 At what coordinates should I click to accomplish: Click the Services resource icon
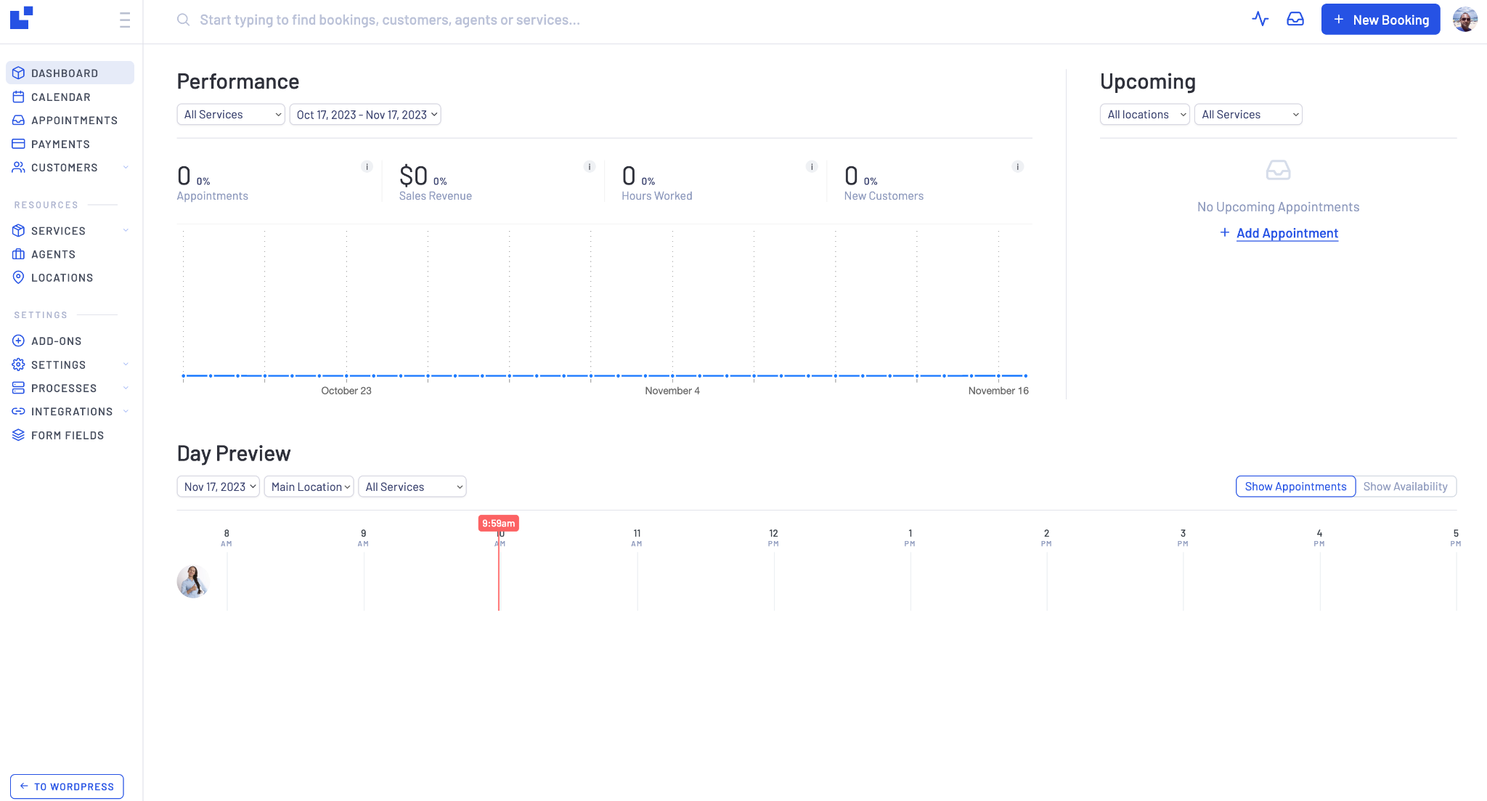click(x=19, y=230)
